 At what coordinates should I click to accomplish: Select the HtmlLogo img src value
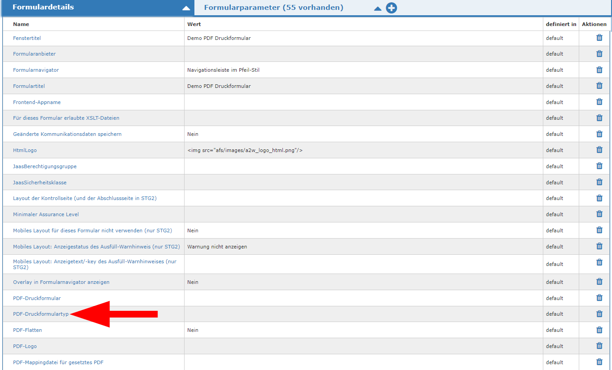(x=245, y=150)
